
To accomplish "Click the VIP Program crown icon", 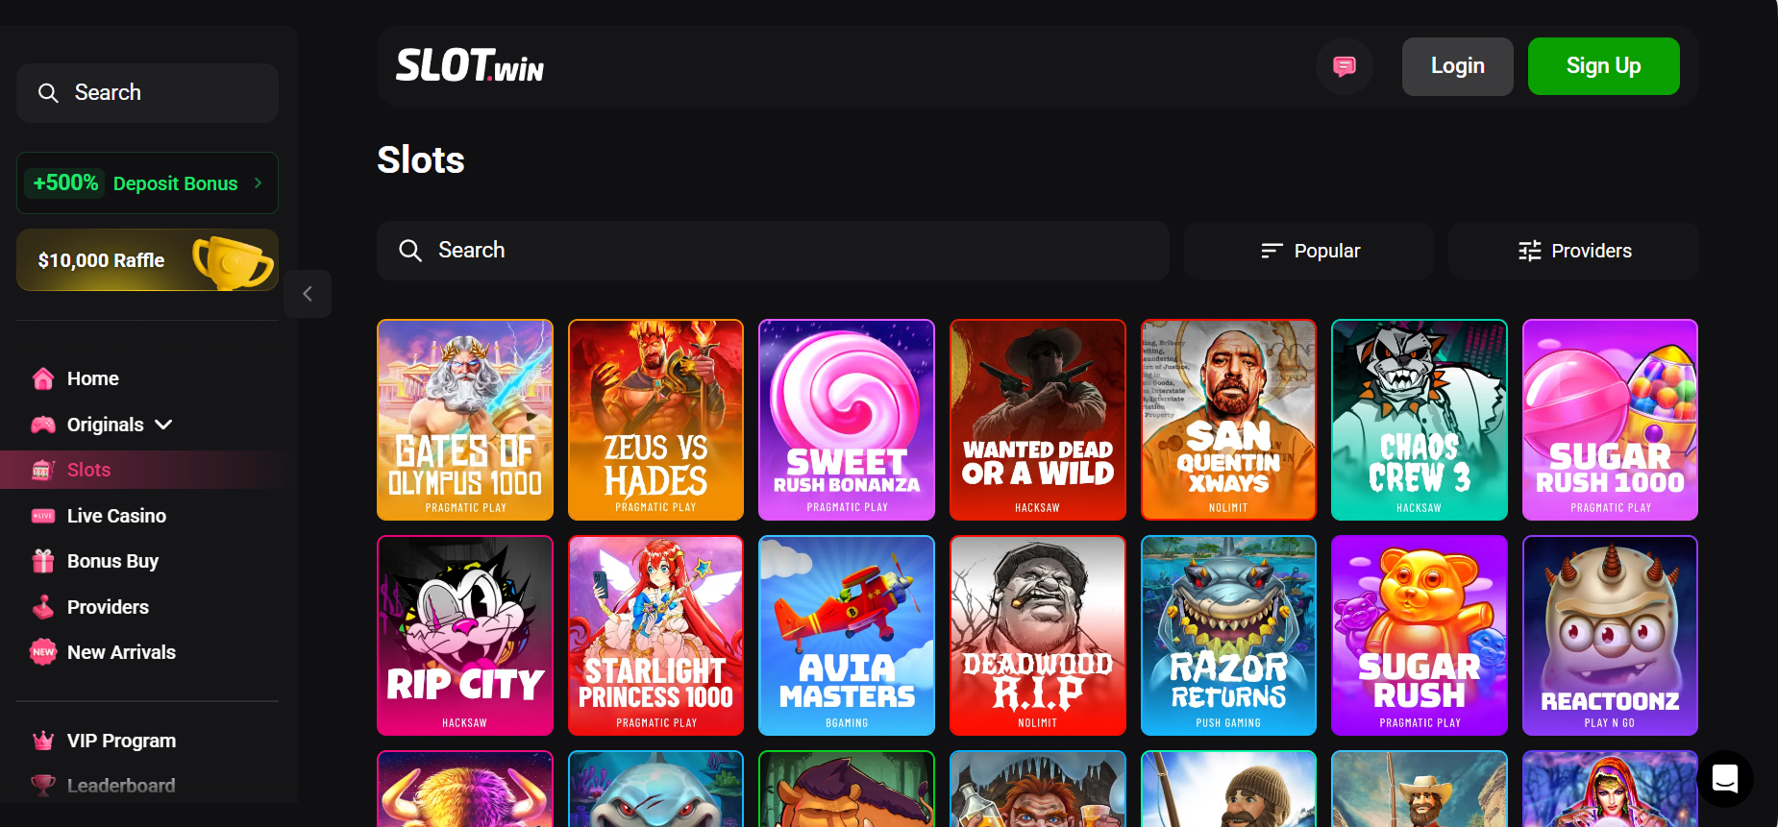I will pos(43,741).
